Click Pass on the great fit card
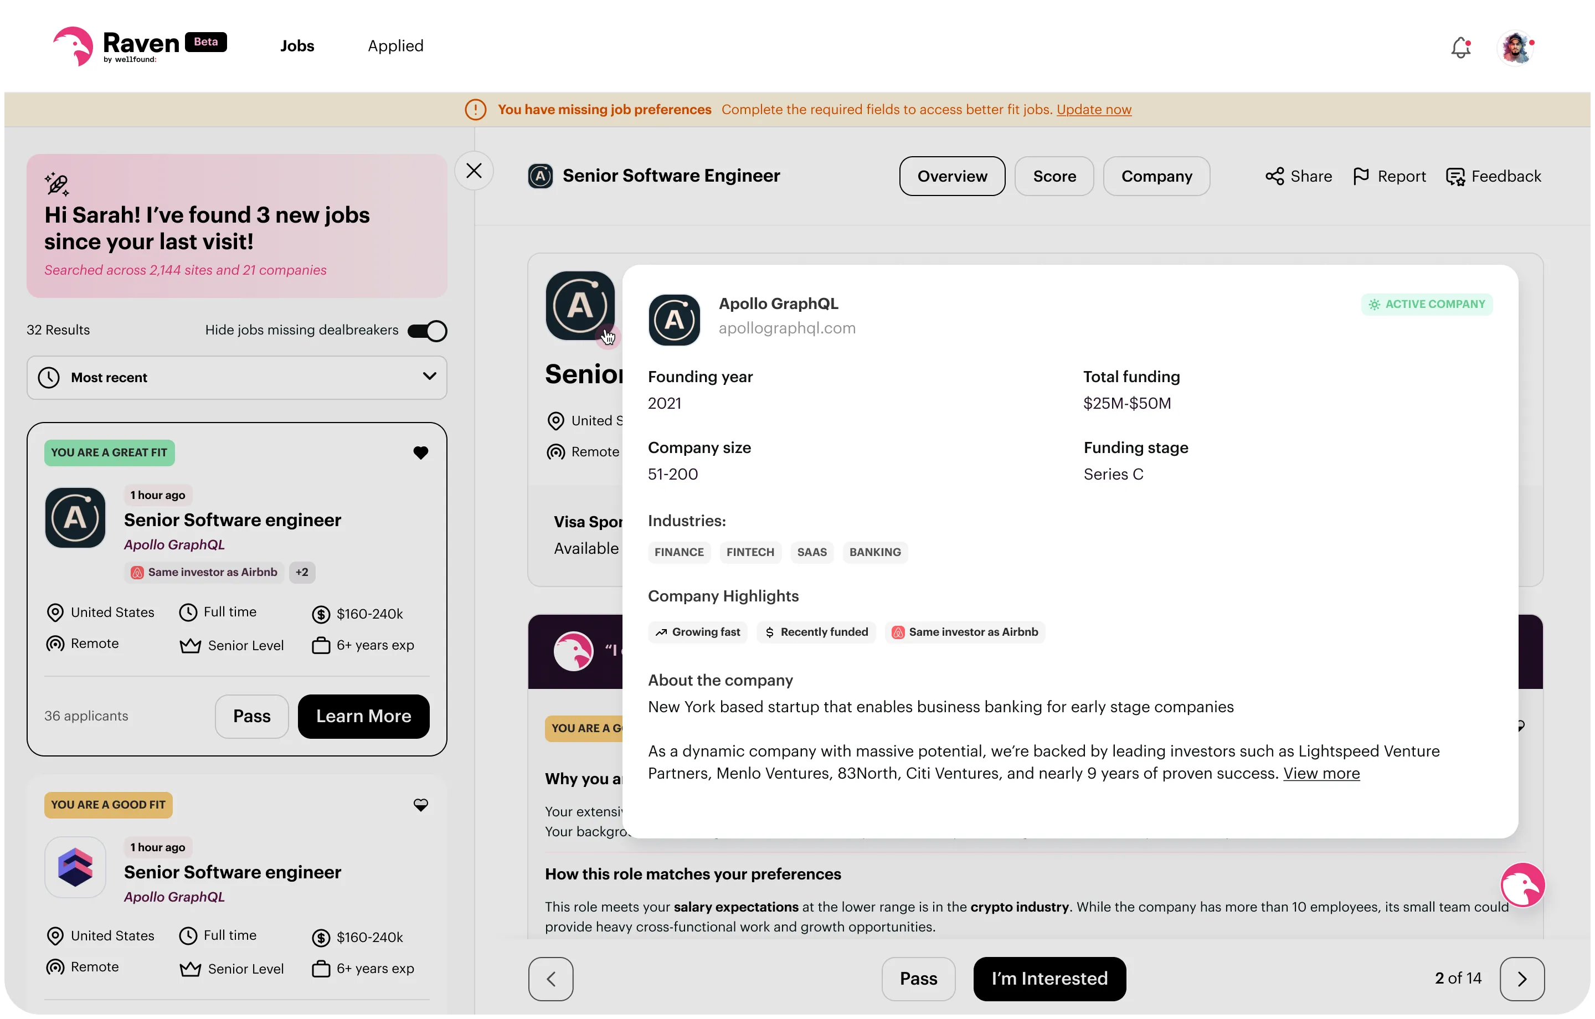Image resolution: width=1595 pixels, height=1019 pixels. pos(251,717)
